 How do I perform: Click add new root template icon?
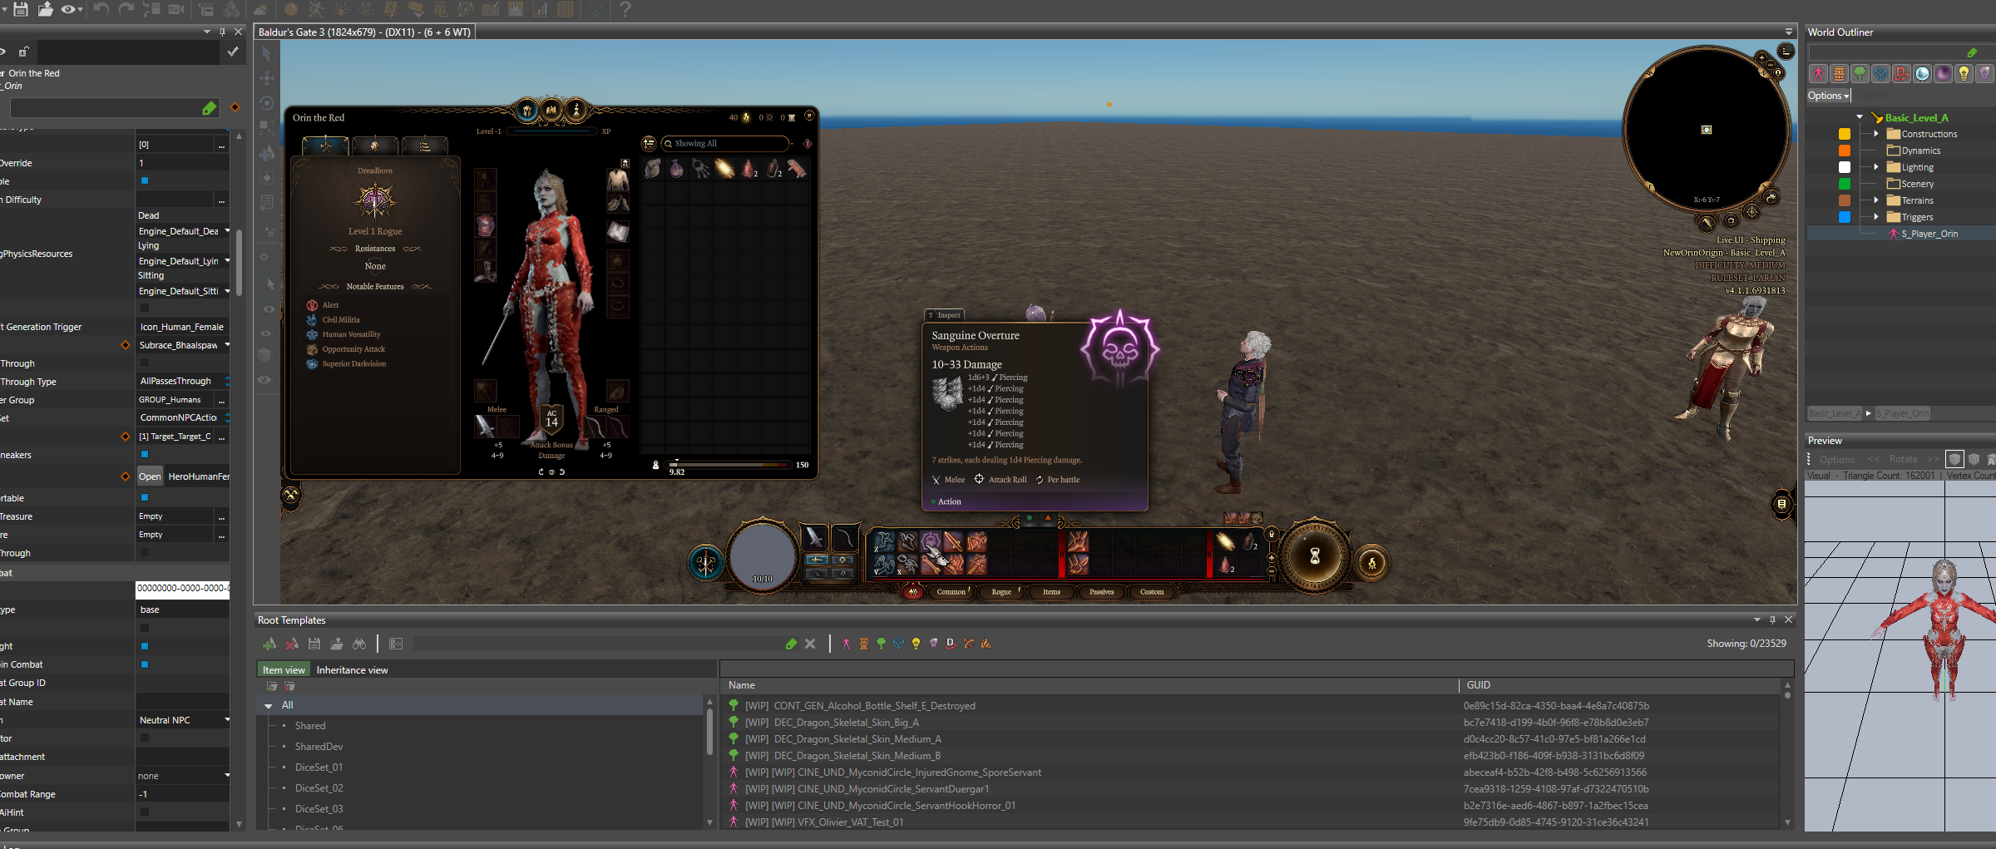(269, 644)
